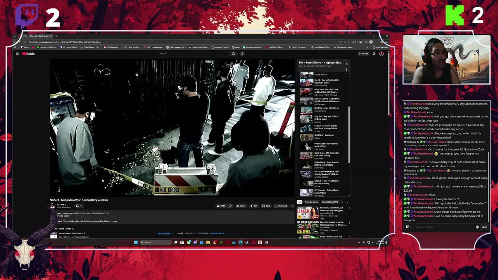This screenshot has height=280, width=498.
Task: Open the Animal Care Center bookmark
Action: pyautogui.click(x=253, y=47)
